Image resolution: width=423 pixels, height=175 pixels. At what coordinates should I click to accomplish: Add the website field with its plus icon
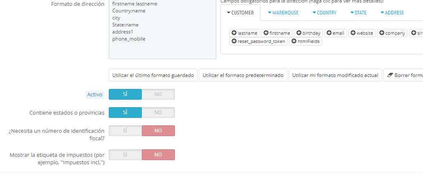pos(353,33)
